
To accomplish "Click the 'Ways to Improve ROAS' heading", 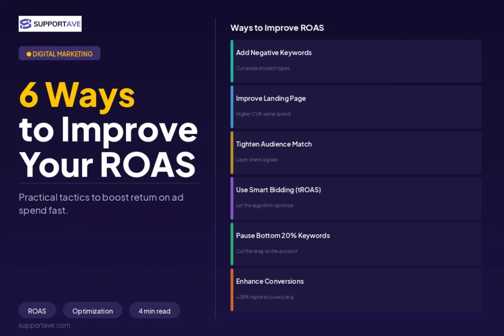I will tap(277, 28).
